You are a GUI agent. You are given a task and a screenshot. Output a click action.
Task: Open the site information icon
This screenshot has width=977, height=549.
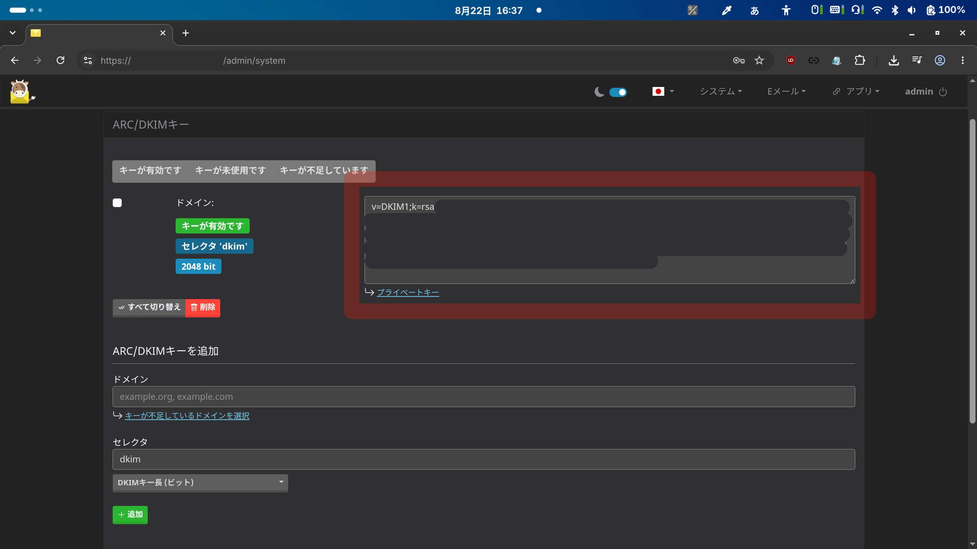(x=88, y=60)
